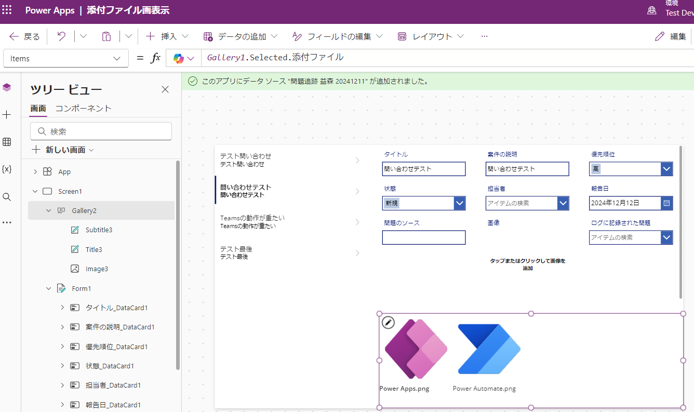Open the フィールドの編集 menu
Viewport: 694px width, 412px height.
tap(338, 36)
